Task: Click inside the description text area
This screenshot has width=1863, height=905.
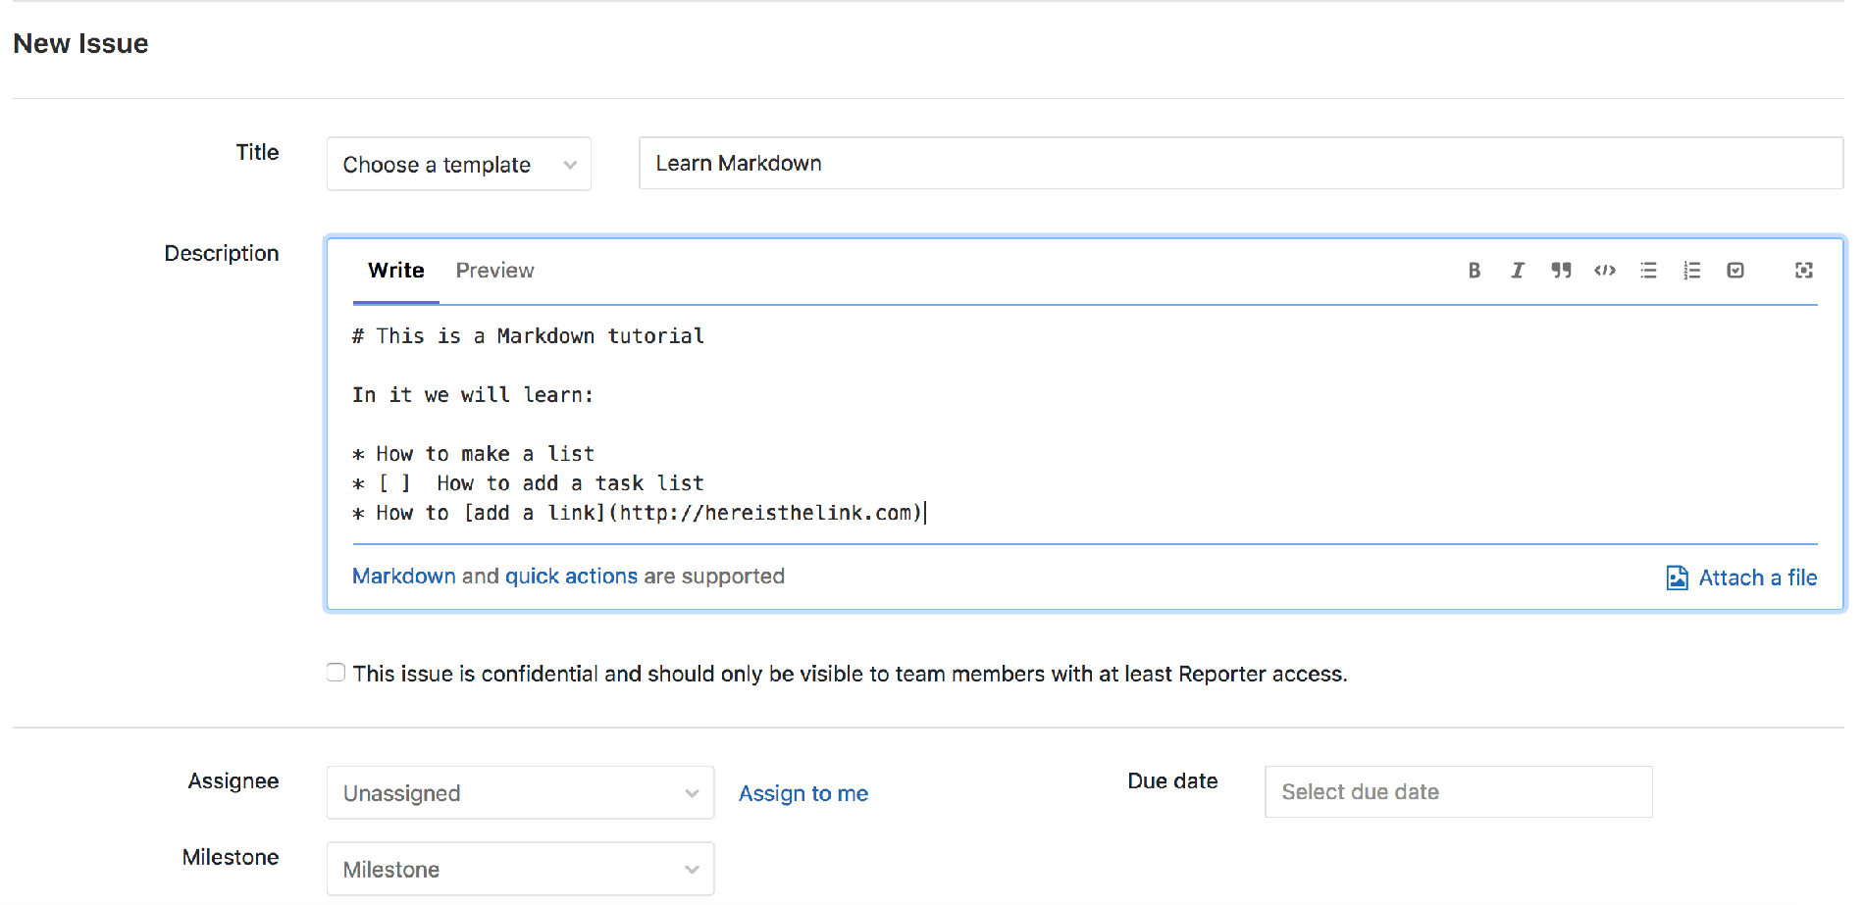Action: click(883, 422)
